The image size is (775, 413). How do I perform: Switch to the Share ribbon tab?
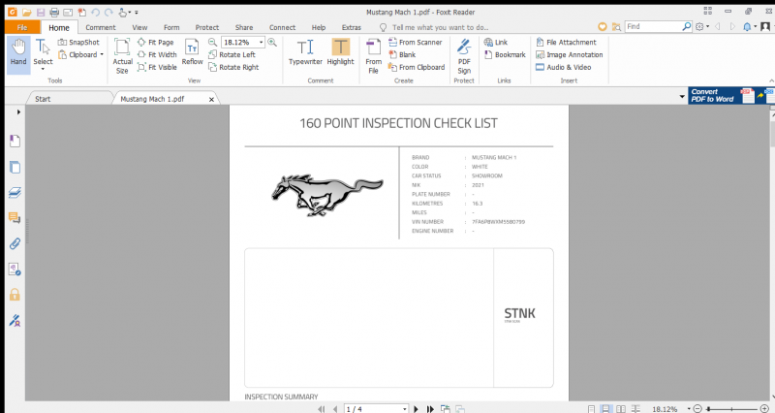coord(244,27)
